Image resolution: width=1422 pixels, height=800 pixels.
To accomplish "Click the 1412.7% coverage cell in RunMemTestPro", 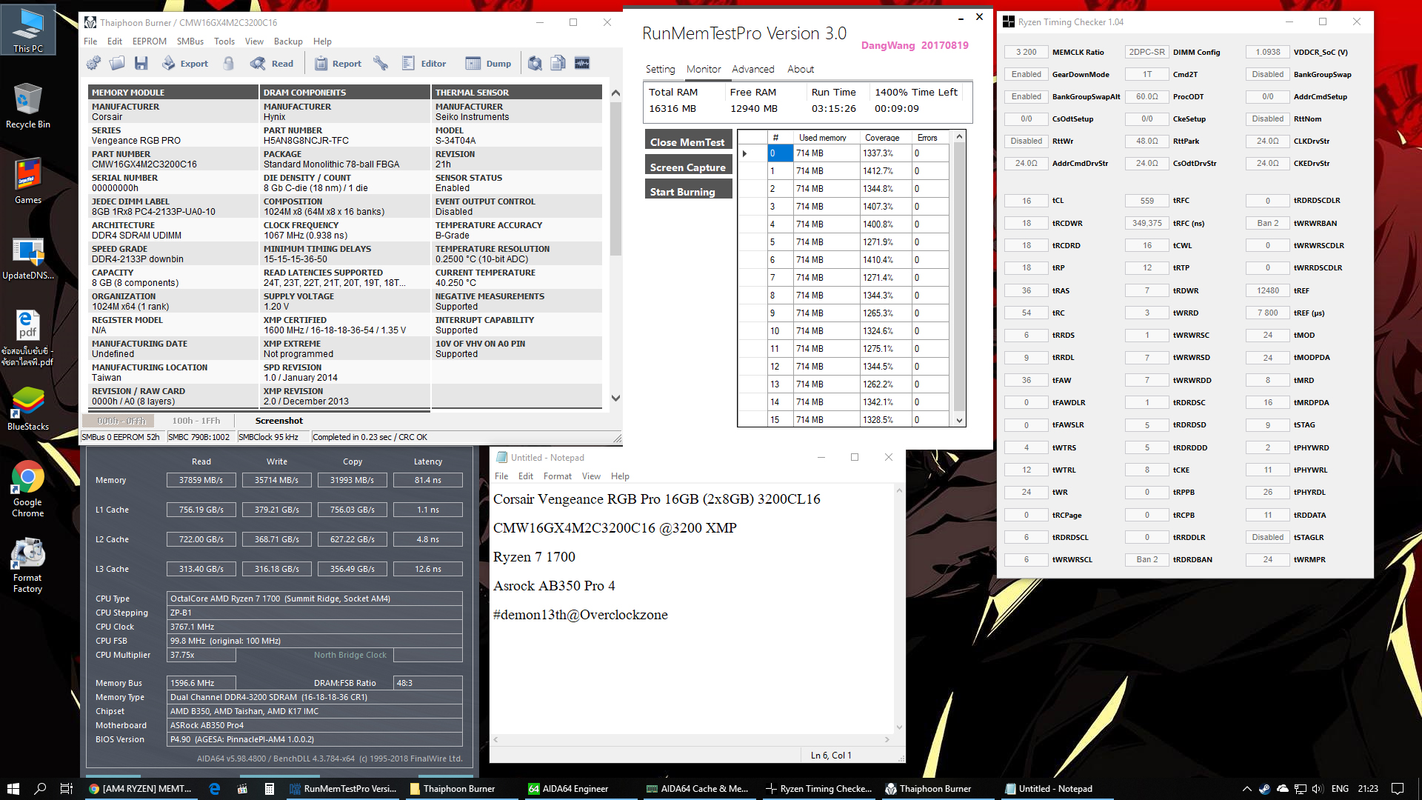I will (x=886, y=171).
